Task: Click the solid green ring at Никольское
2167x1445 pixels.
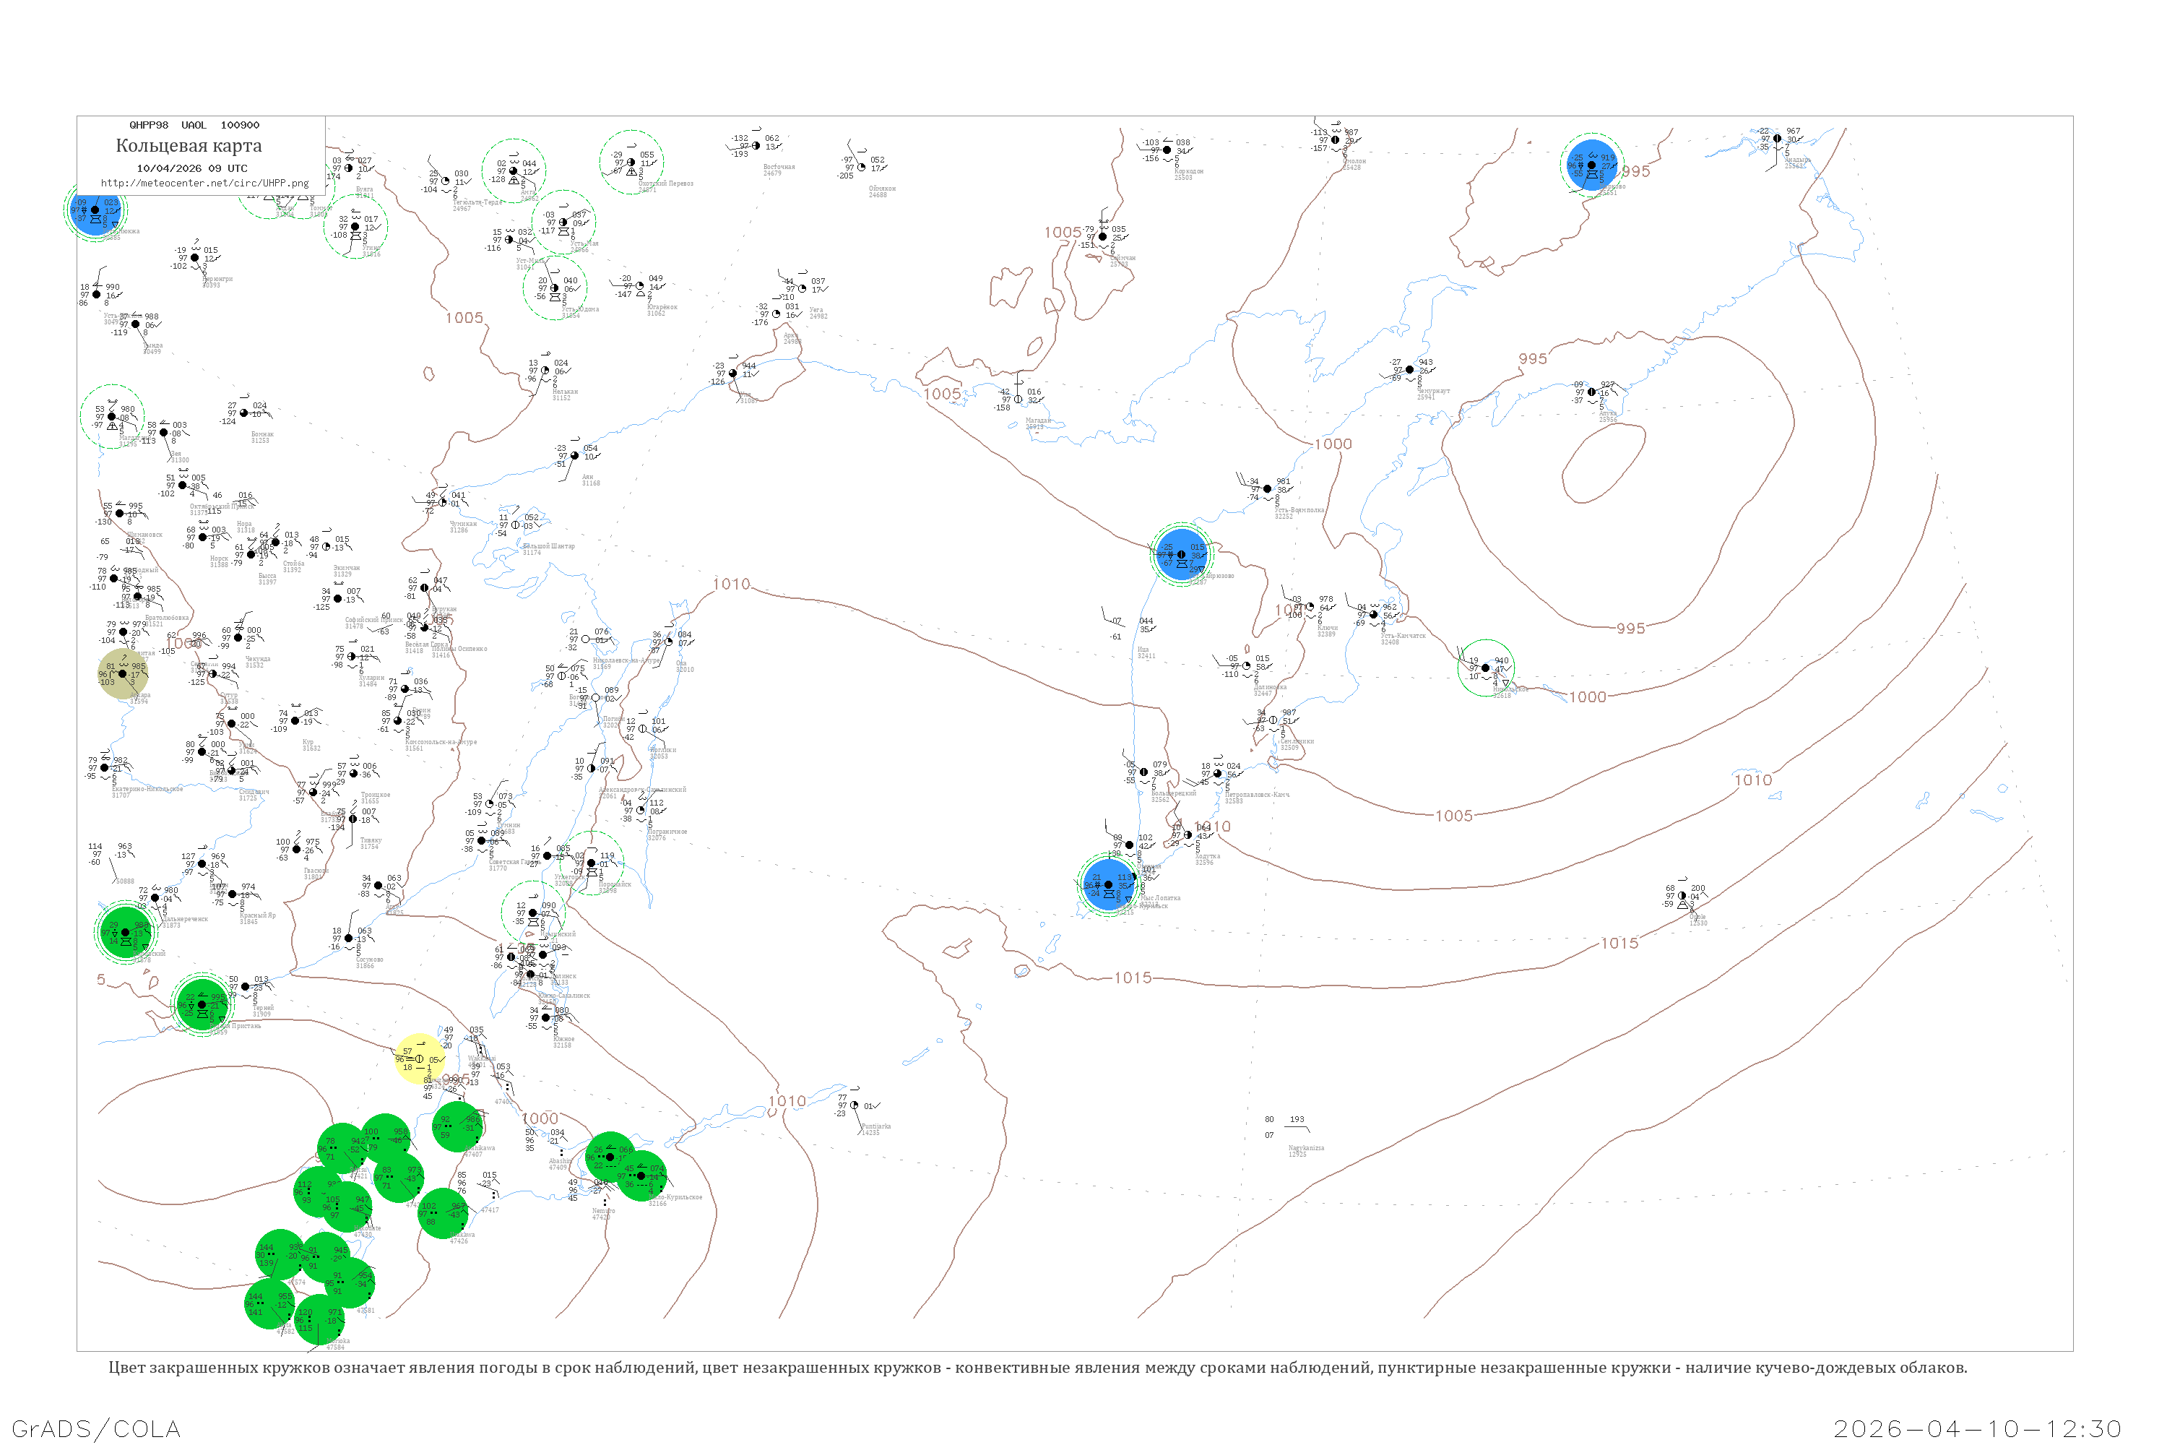Action: click(x=1485, y=668)
